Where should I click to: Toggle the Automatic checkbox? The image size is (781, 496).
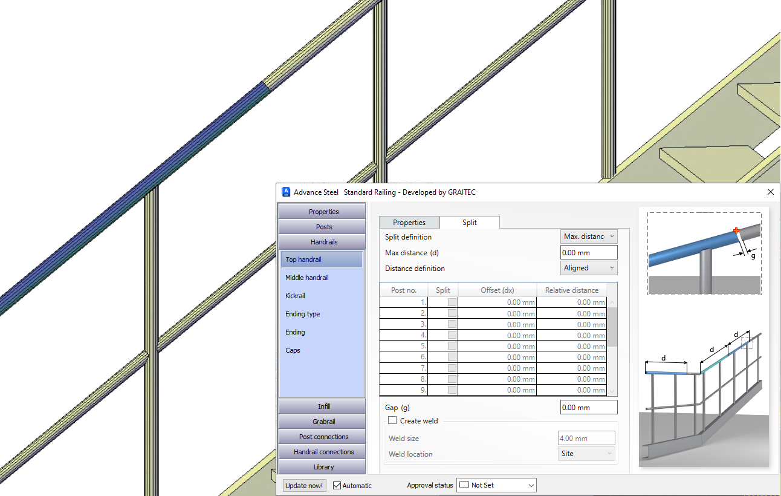[337, 485]
